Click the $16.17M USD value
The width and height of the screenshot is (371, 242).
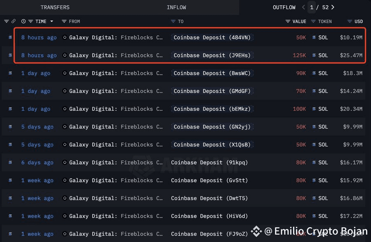point(351,163)
